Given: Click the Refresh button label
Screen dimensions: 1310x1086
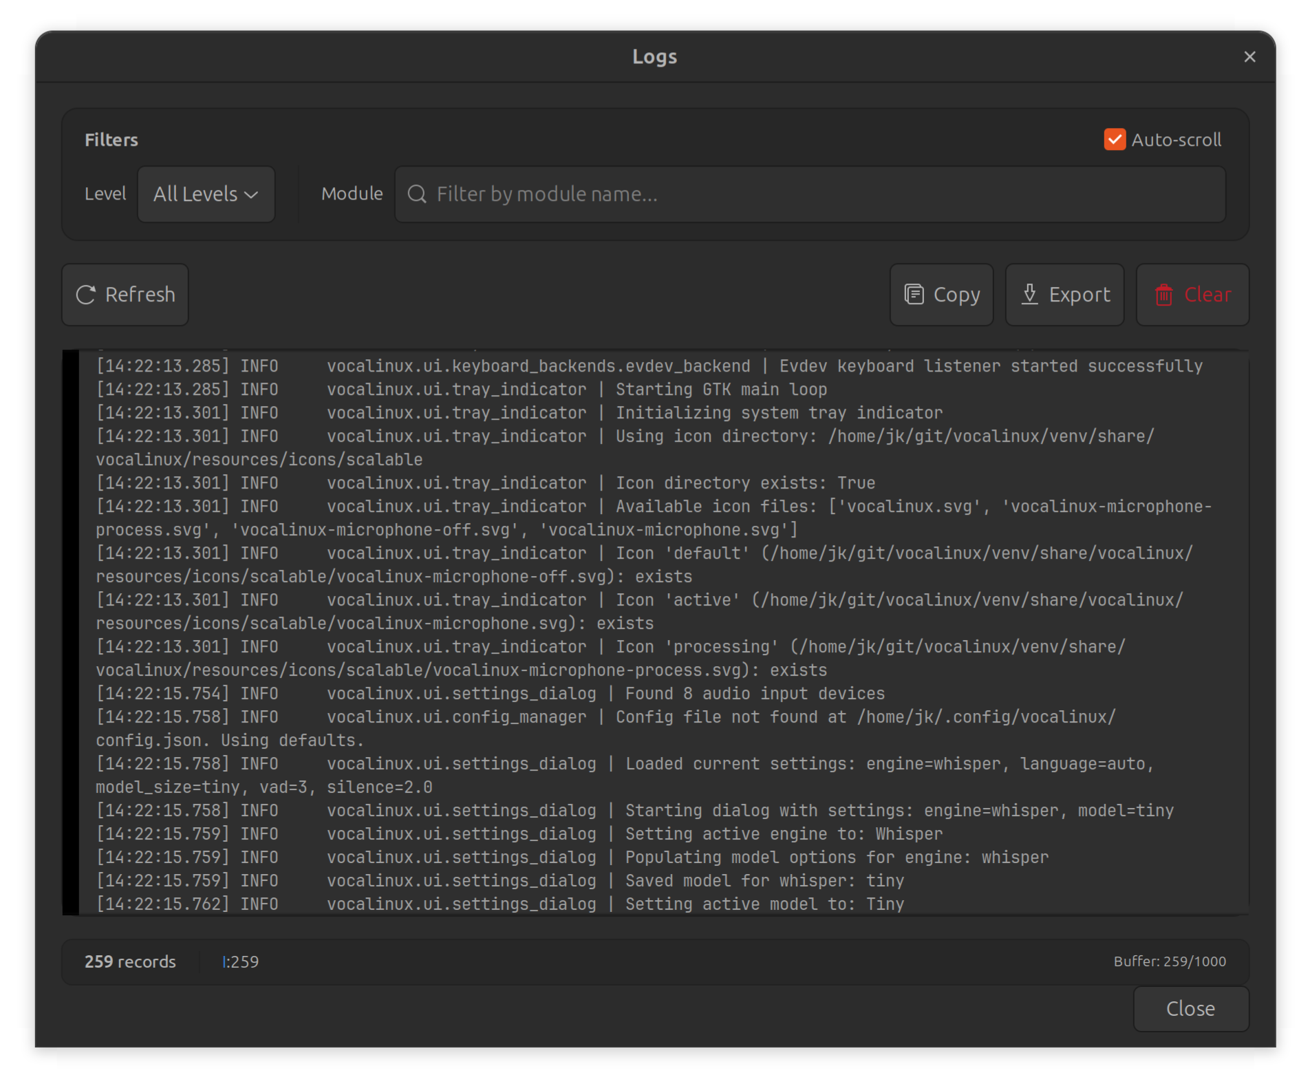Looking at the screenshot, I should [x=140, y=295].
